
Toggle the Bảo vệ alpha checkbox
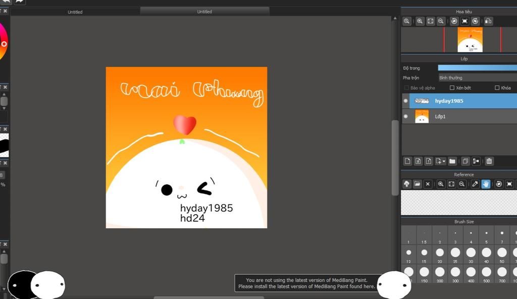click(406, 88)
